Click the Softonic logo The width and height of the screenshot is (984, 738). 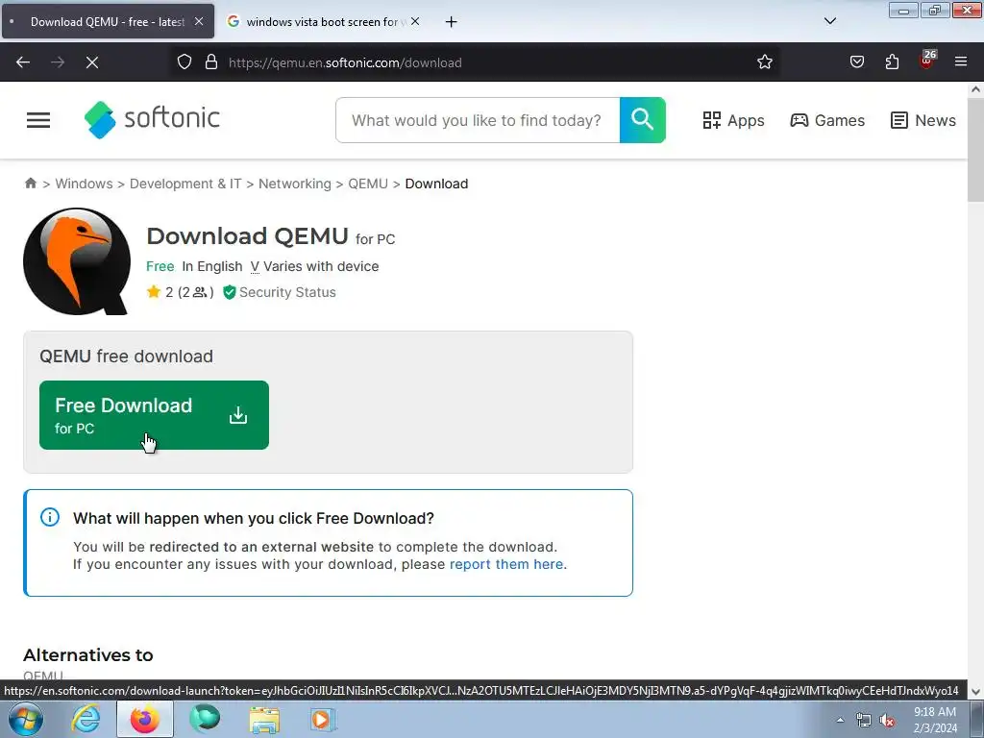tap(152, 119)
